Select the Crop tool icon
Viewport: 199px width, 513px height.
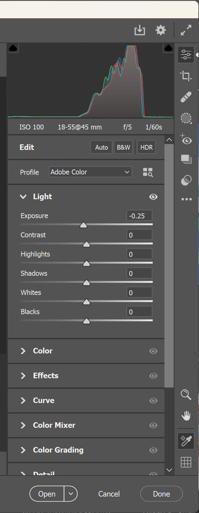(x=186, y=76)
